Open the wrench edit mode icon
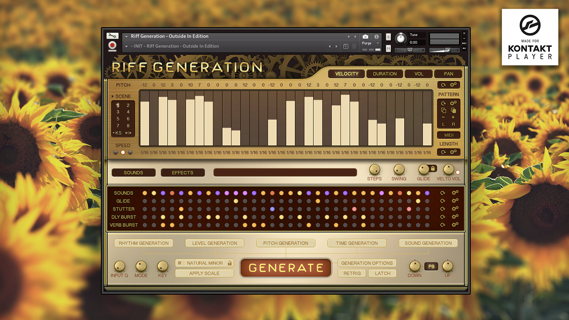 (112, 36)
